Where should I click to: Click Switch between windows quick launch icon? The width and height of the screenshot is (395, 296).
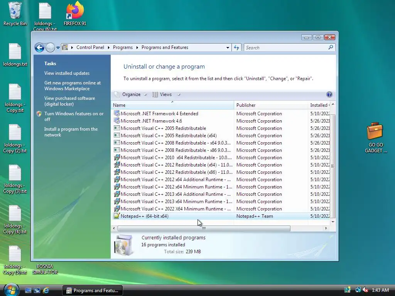click(37, 291)
